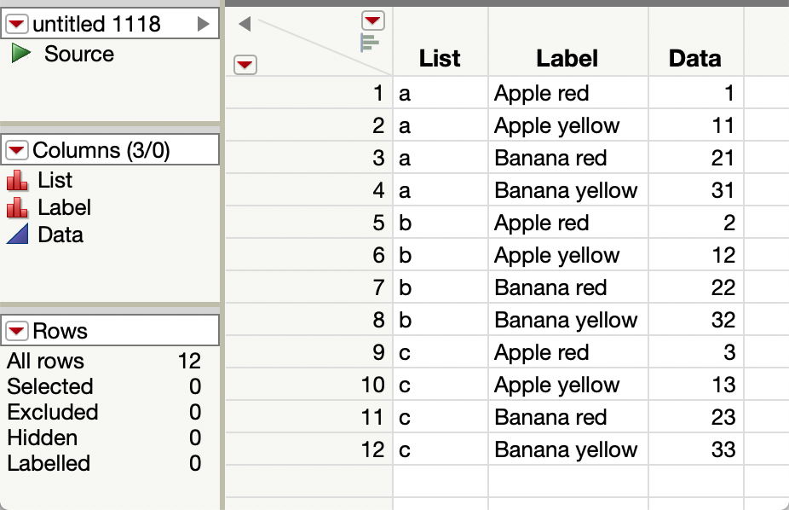The image size is (789, 510).
Task: Click the left-pointing gray triangle above rows
Action: 245,24
